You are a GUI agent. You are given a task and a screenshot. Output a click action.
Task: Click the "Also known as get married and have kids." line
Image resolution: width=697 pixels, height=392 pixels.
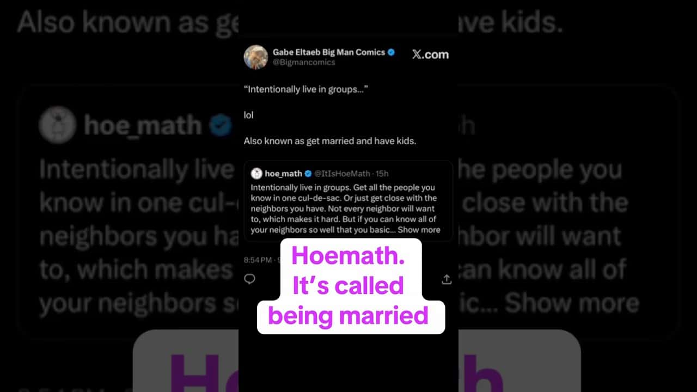pos(330,141)
